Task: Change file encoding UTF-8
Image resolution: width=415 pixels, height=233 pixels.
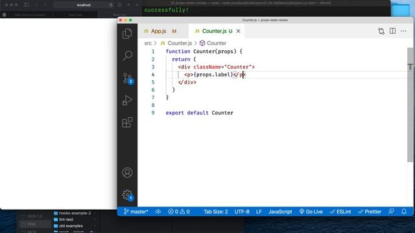Action: (x=242, y=212)
